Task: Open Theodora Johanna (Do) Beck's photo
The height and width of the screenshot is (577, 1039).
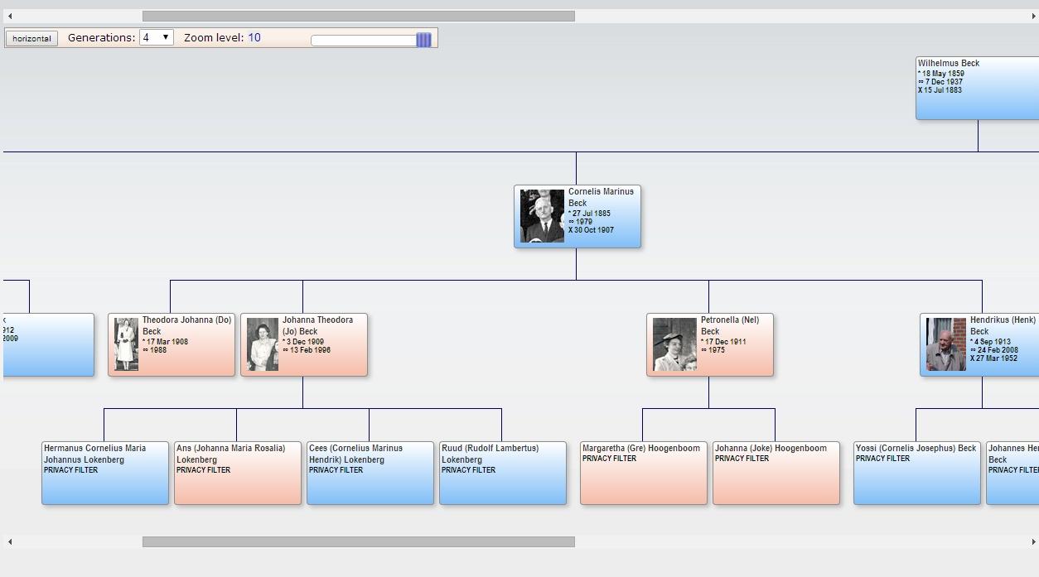Action: 126,344
